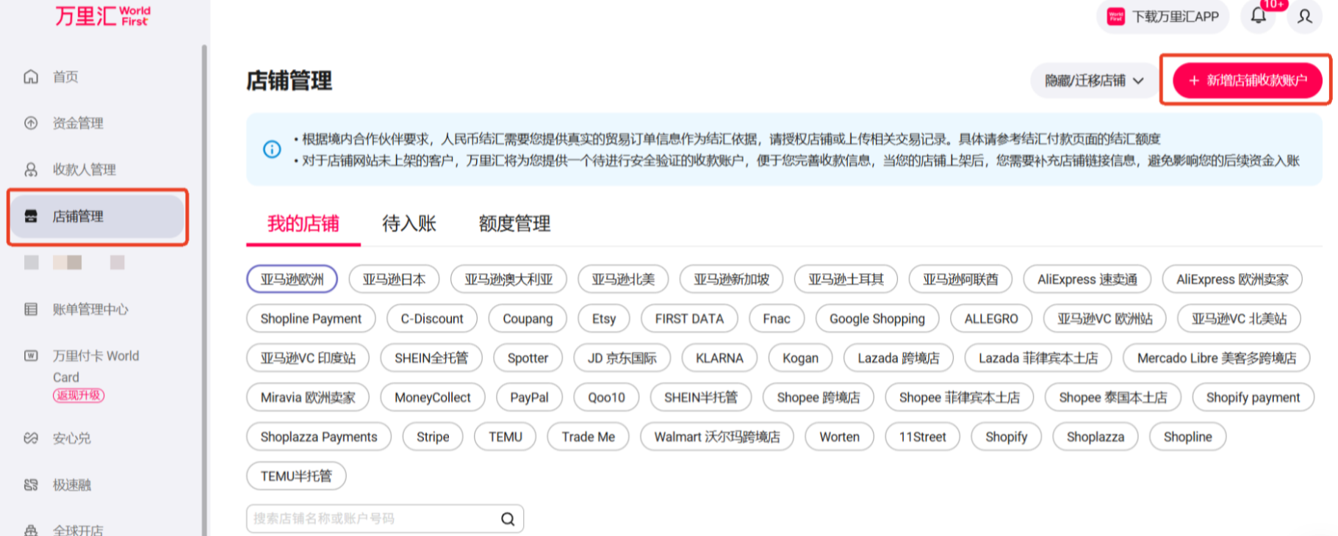The image size is (1338, 536).
Task: Click the WorldFirst logo
Action: (103, 15)
